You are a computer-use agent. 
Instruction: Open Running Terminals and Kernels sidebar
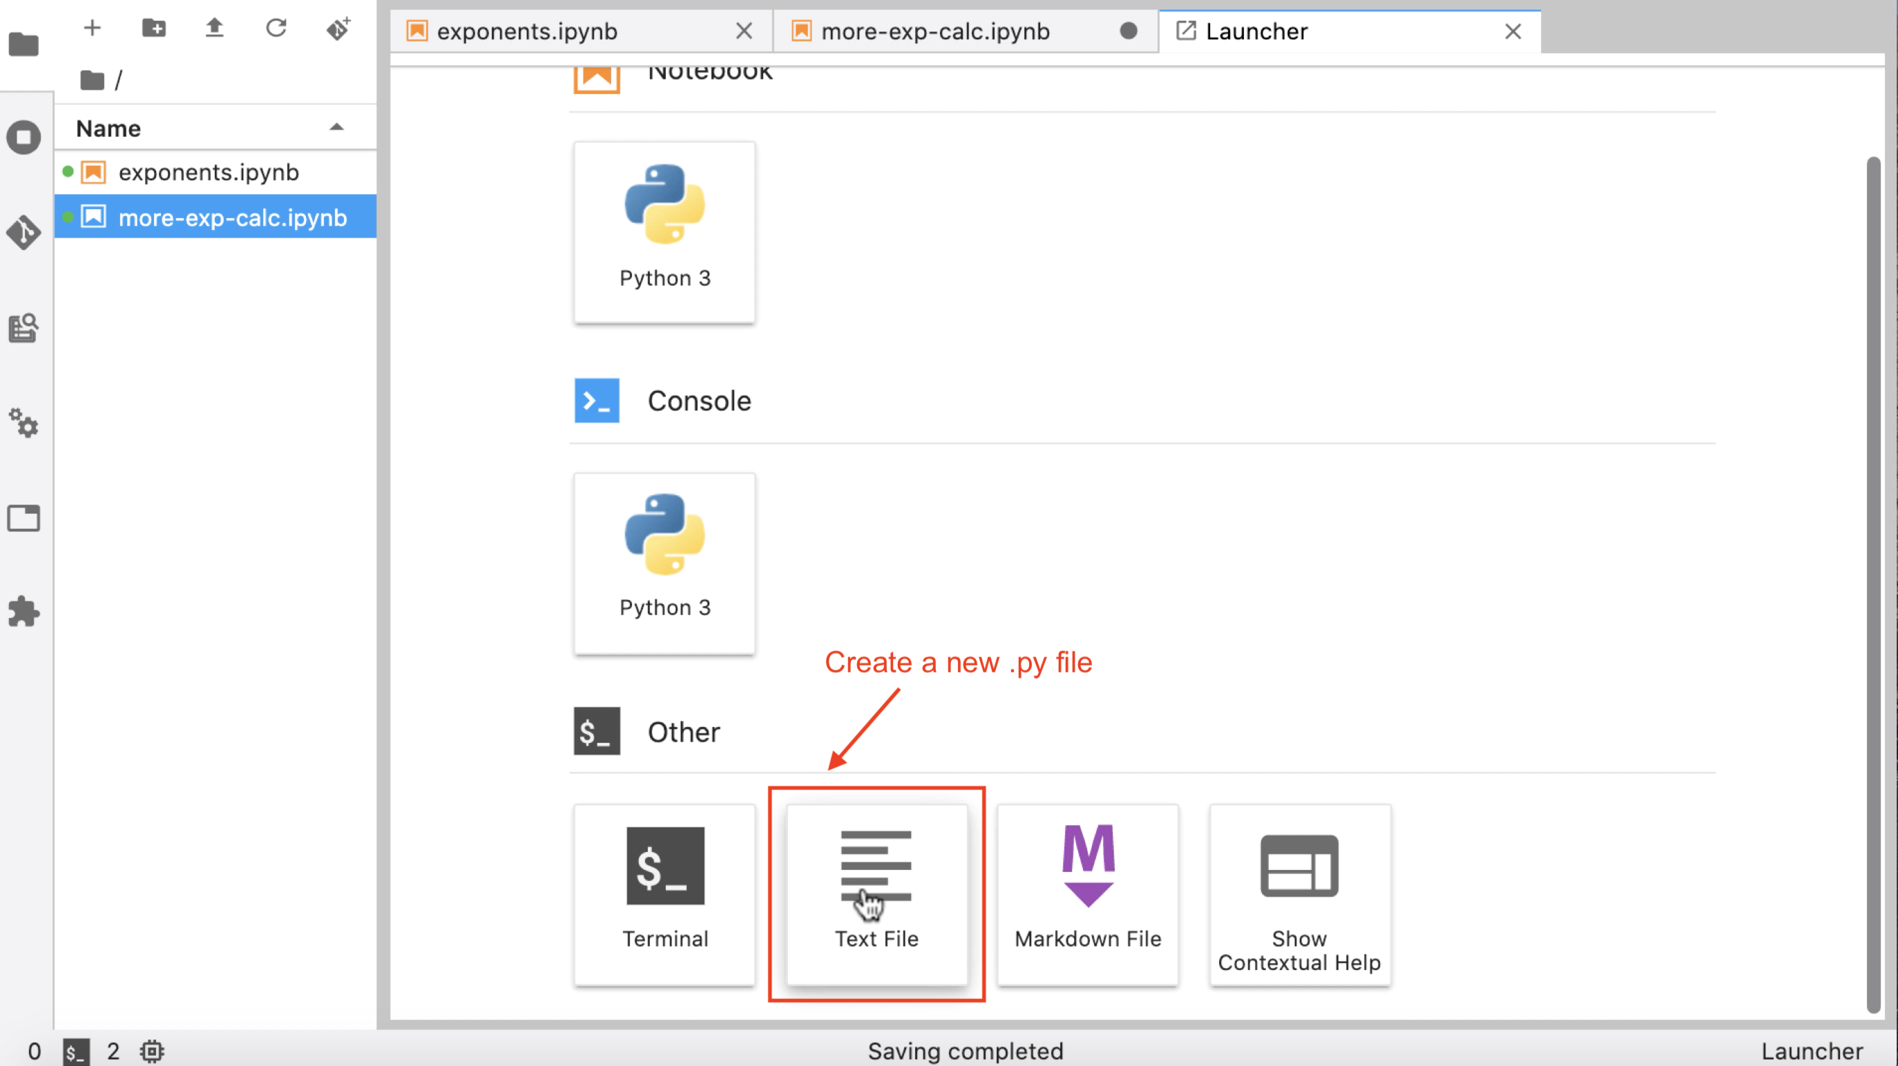click(x=23, y=137)
